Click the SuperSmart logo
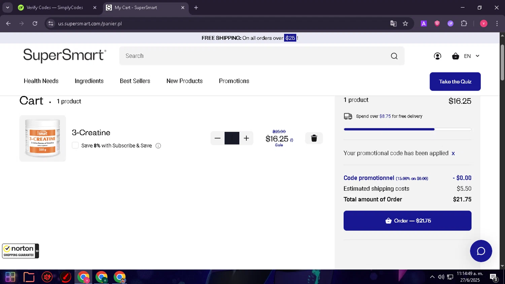Image resolution: width=505 pixels, height=284 pixels. [65, 56]
